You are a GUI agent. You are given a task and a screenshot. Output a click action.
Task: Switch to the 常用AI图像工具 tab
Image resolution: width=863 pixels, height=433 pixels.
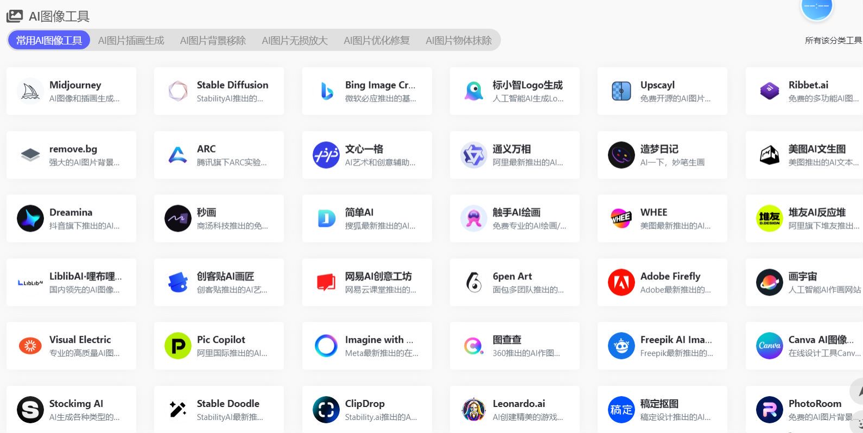click(49, 41)
